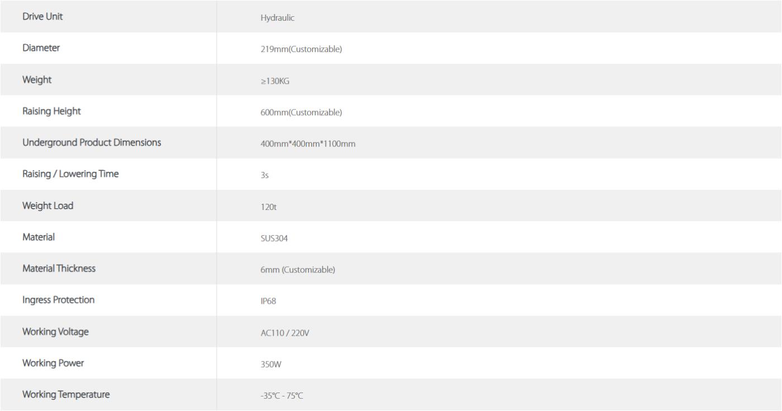Select Underground Product Dimensions label

(92, 142)
